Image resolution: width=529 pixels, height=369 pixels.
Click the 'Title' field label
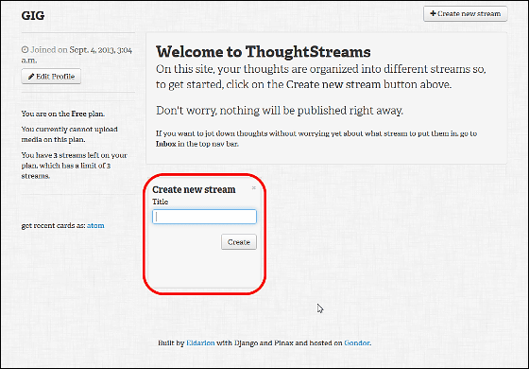tap(160, 202)
